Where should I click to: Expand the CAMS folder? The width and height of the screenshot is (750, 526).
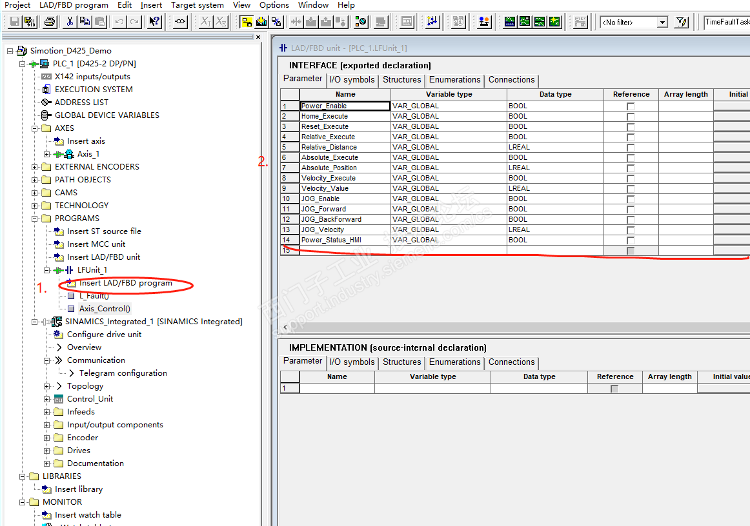tap(35, 193)
